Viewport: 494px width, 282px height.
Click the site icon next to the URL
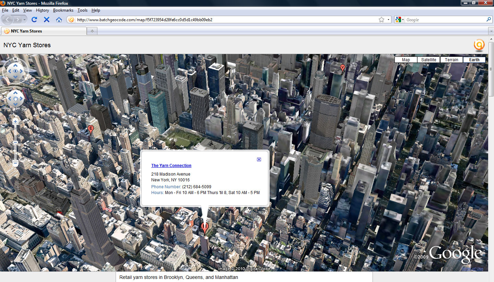pyautogui.click(x=71, y=20)
